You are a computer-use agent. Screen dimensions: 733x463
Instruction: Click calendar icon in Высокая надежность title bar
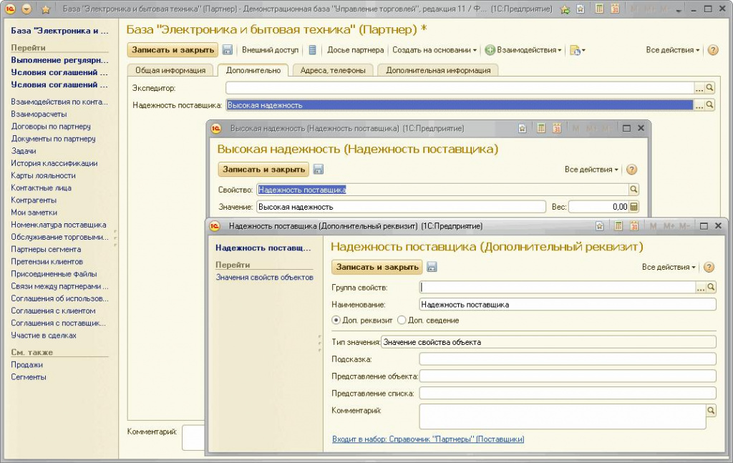(557, 128)
